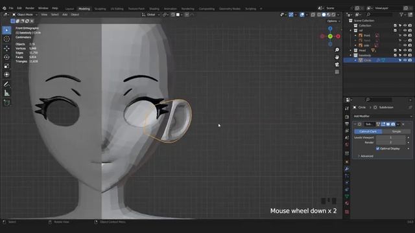This screenshot has width=415, height=233.
Task: Click the outliner search field
Action: click(x=379, y=14)
